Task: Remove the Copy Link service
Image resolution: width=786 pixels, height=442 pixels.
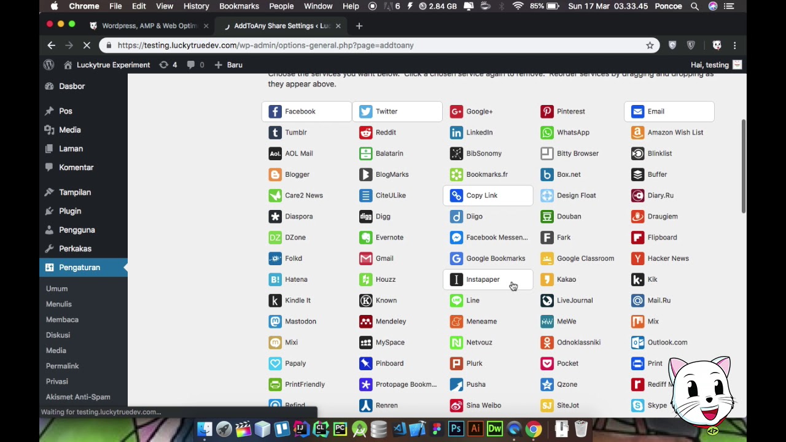Action: point(488,195)
